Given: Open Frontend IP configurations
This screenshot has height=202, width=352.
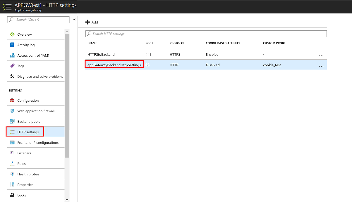Looking at the screenshot, I should point(38,143).
